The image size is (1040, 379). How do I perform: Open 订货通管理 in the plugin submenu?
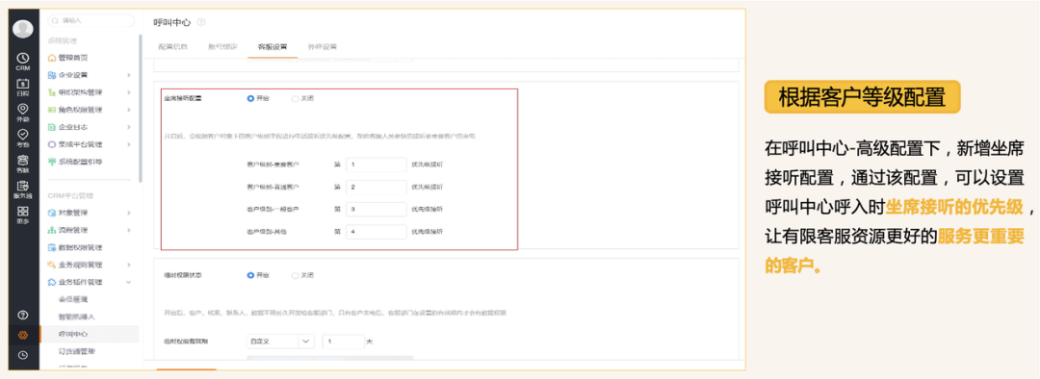click(x=77, y=351)
